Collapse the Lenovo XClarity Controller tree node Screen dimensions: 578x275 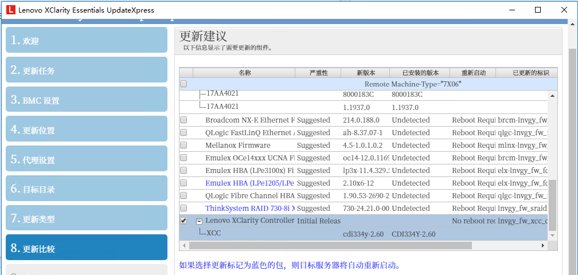click(199, 221)
